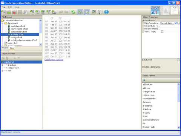
Task: Click the help button in datafunnel description pane
Action: point(178,60)
